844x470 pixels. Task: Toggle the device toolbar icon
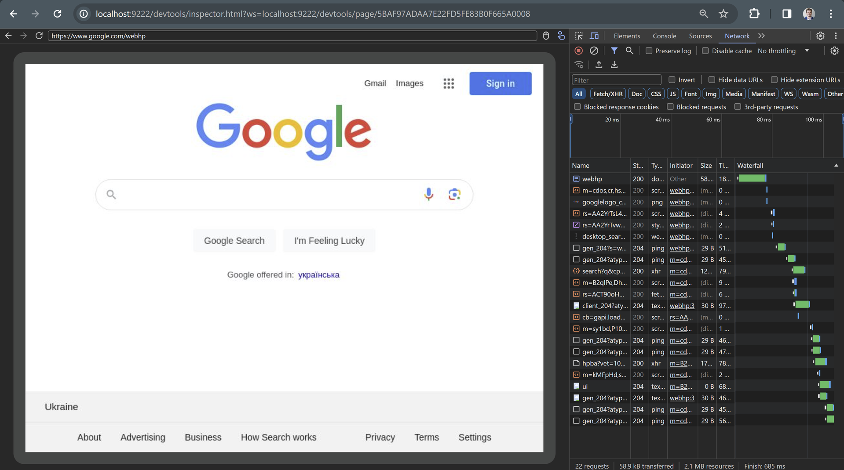[x=594, y=36]
